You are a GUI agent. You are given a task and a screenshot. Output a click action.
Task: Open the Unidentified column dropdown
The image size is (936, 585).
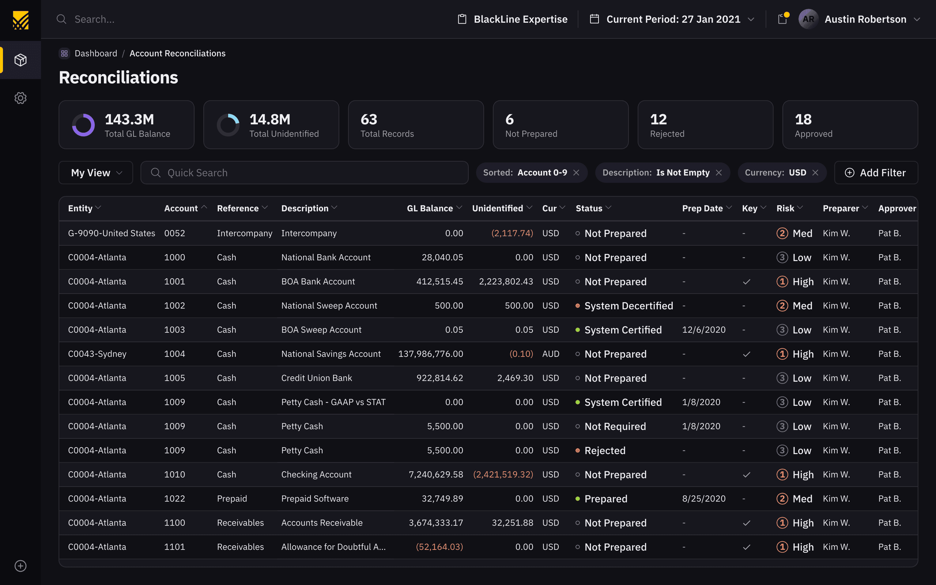pyautogui.click(x=529, y=208)
